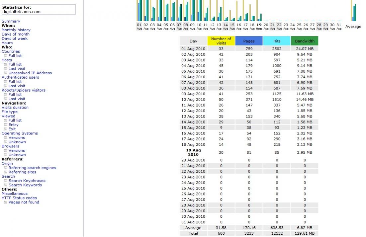Viewport: 366px width, 237px height.
Task: Open Operating Systems section
Action: pyautogui.click(x=20, y=133)
